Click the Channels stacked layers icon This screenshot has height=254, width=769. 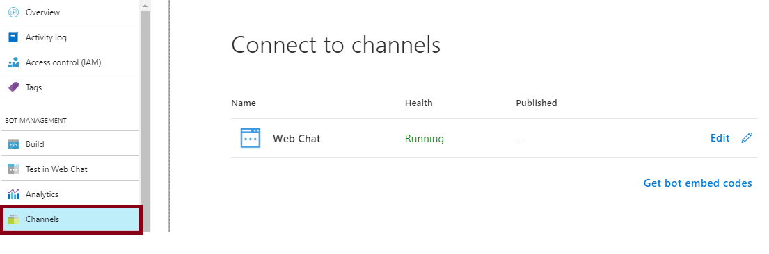pos(14,219)
